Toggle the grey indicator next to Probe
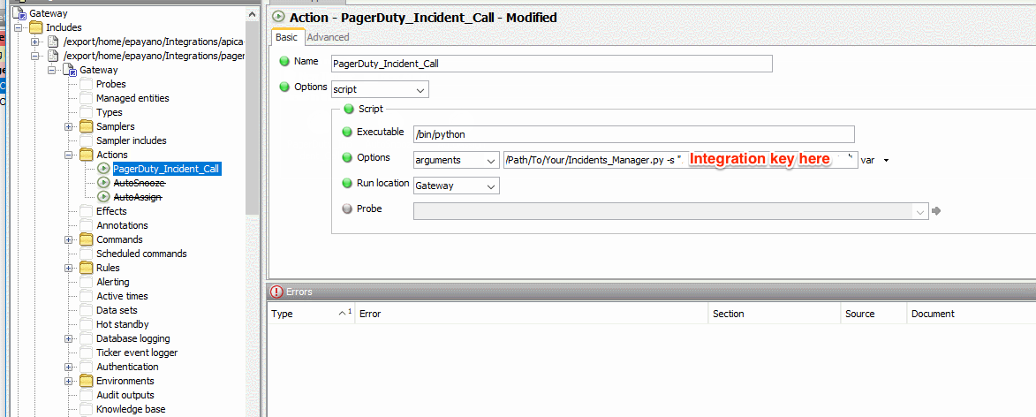This screenshot has height=417, width=1036. pyautogui.click(x=347, y=209)
